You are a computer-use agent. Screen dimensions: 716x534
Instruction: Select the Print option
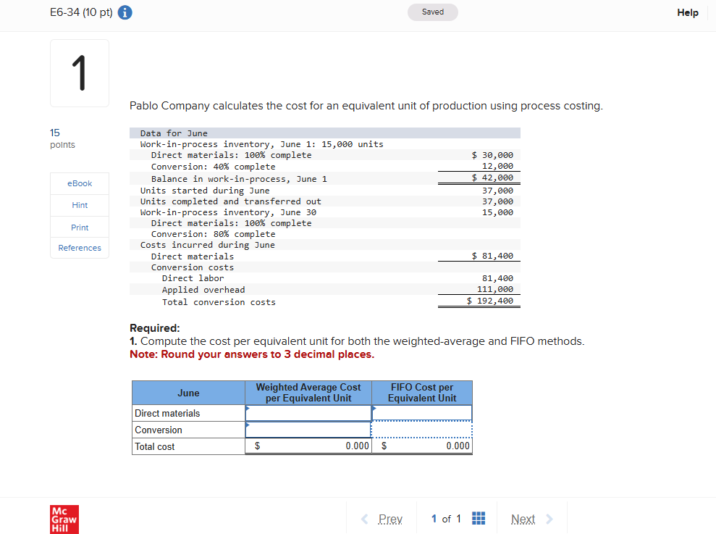[80, 228]
